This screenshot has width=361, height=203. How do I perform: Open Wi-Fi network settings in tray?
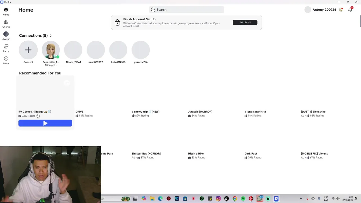coord(333,198)
